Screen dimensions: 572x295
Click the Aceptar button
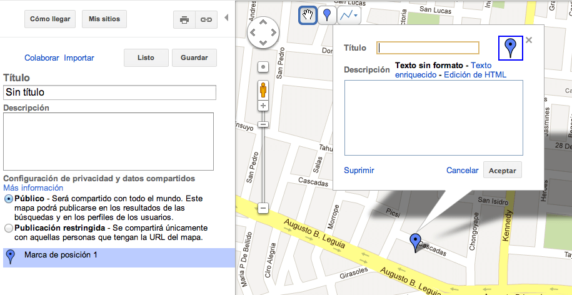tap(503, 170)
